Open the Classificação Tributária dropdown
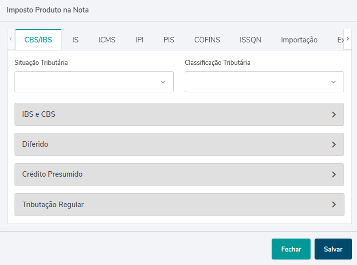The image size is (357, 265). [264, 82]
